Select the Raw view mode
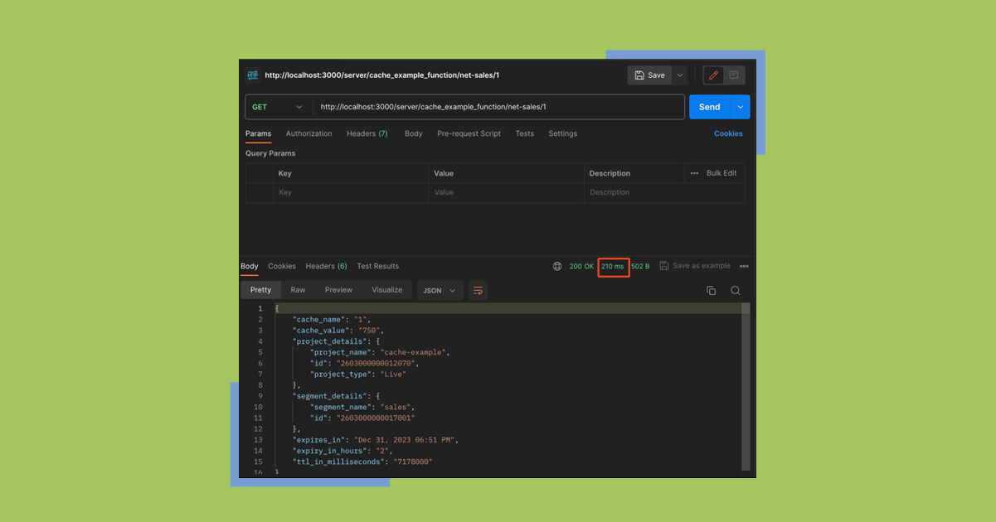The image size is (996, 522). 298,290
